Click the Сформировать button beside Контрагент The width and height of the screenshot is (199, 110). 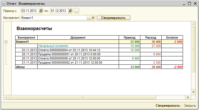(113, 18)
